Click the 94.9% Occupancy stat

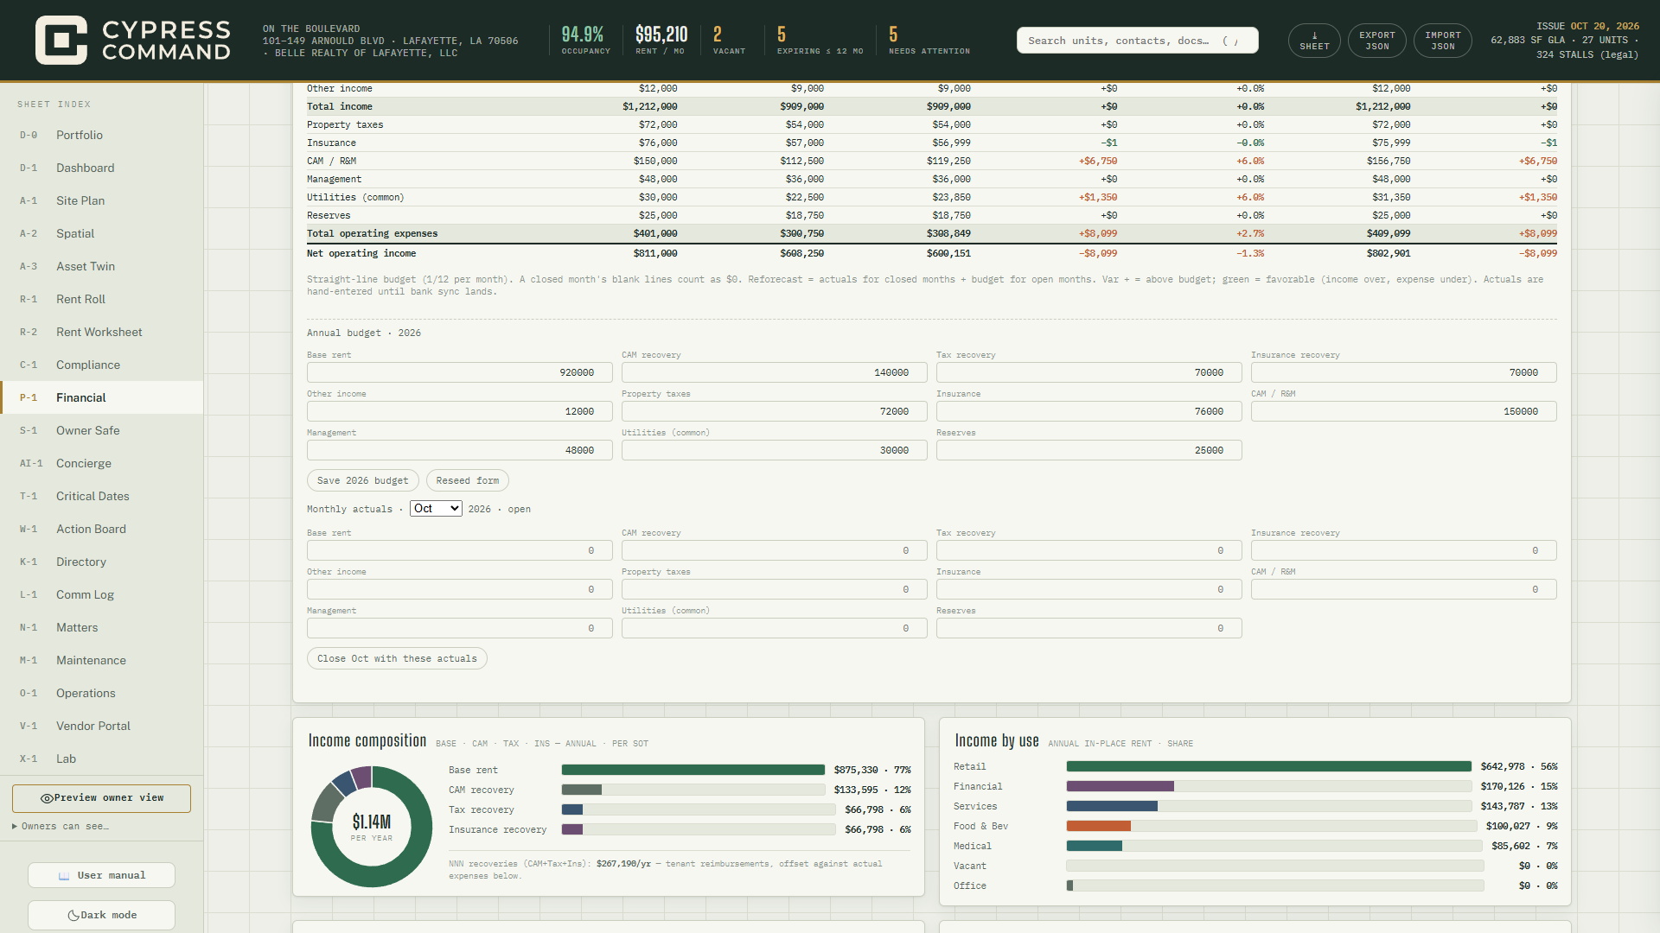585,41
